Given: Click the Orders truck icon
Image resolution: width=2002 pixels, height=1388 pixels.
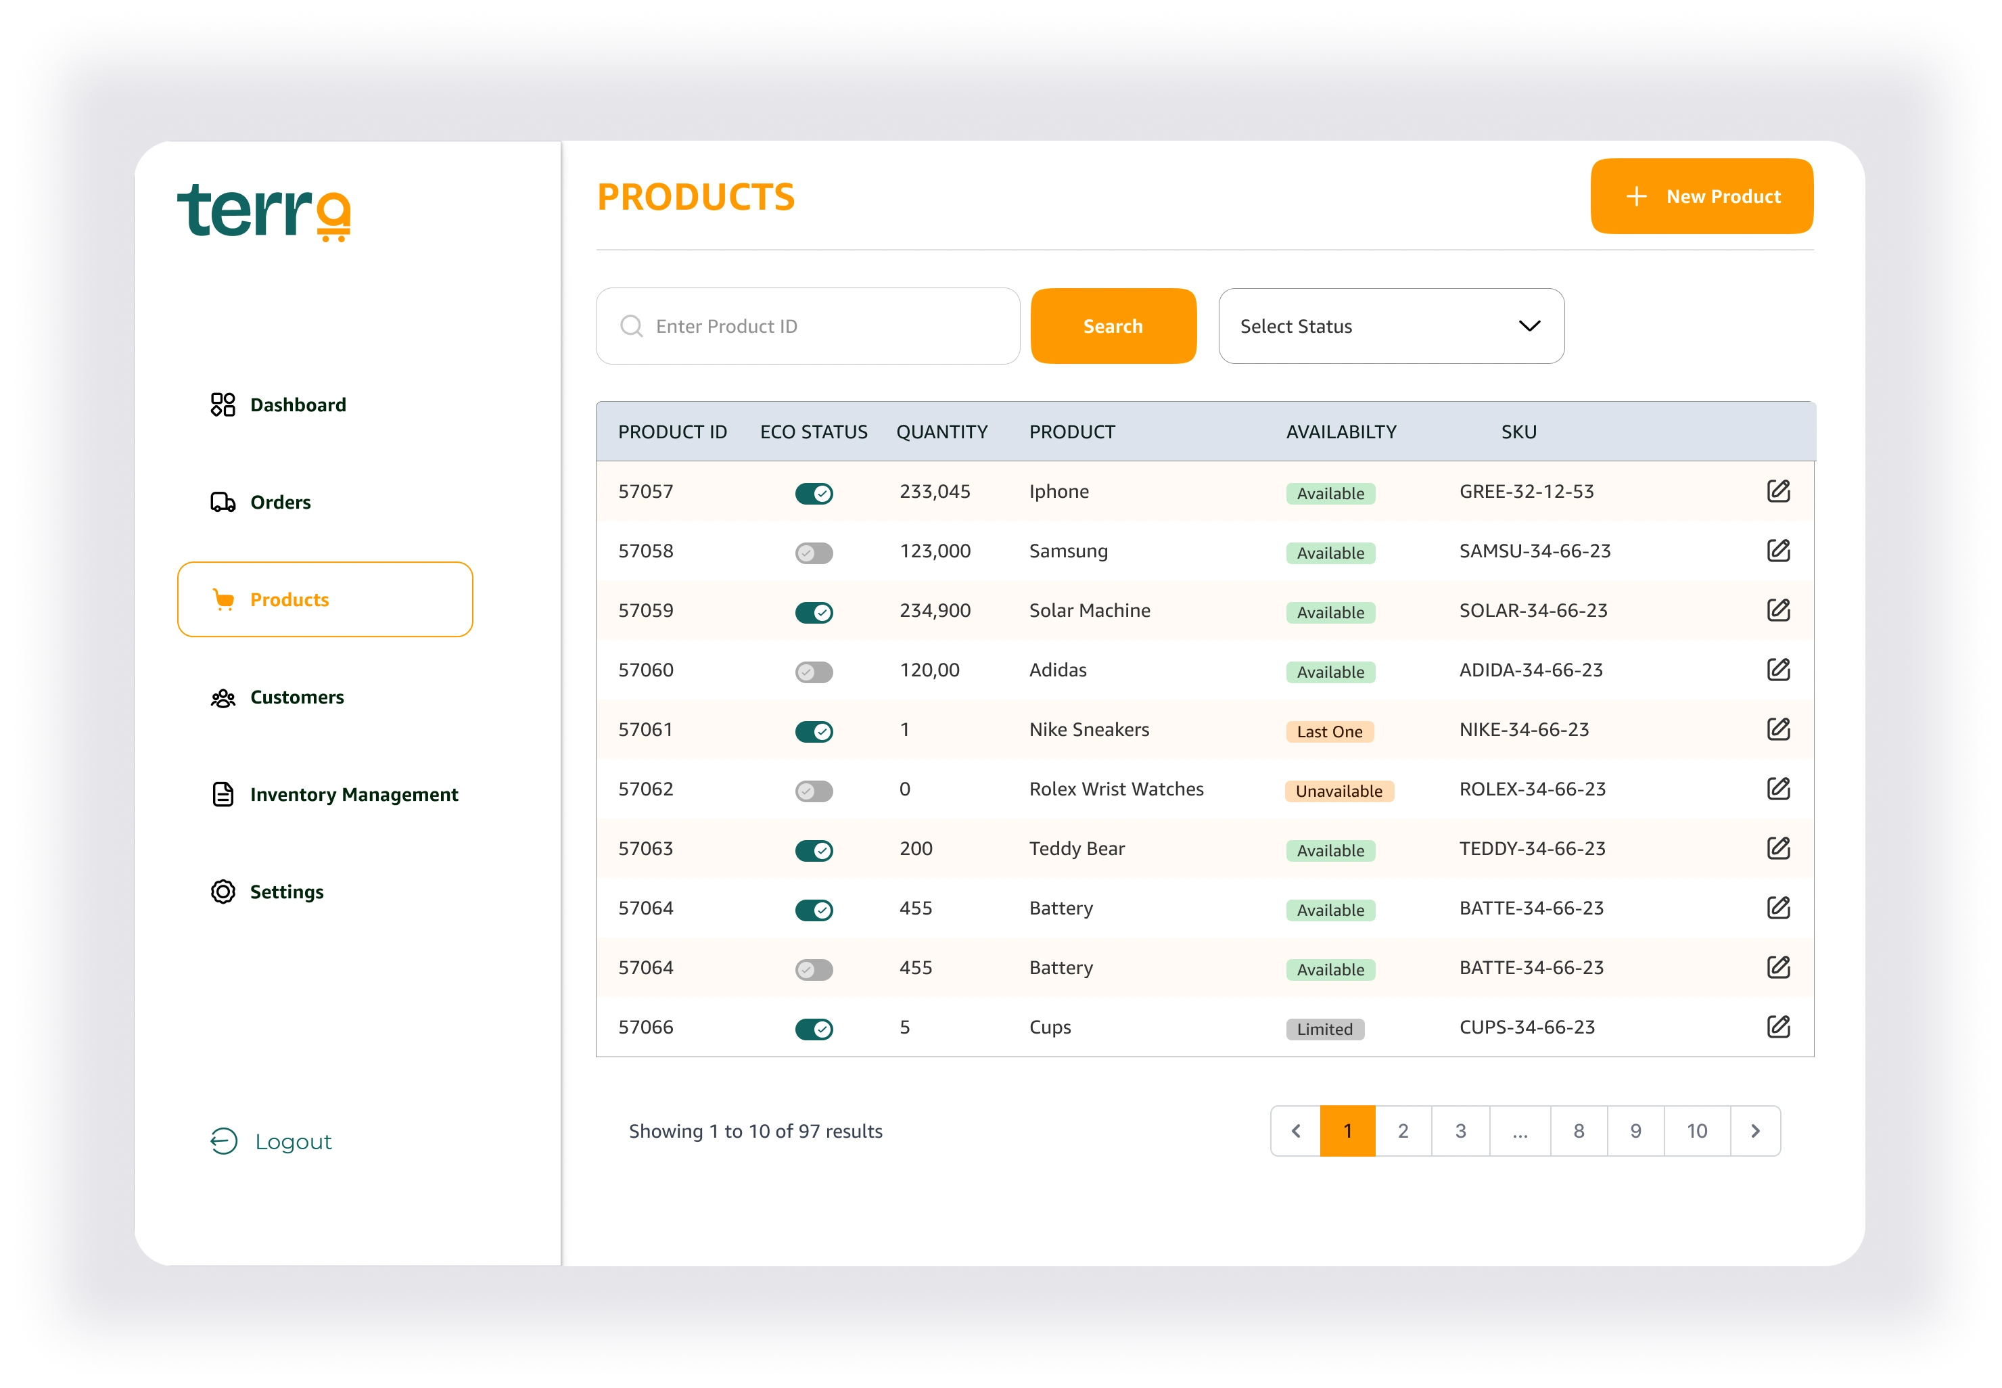Looking at the screenshot, I should (223, 502).
